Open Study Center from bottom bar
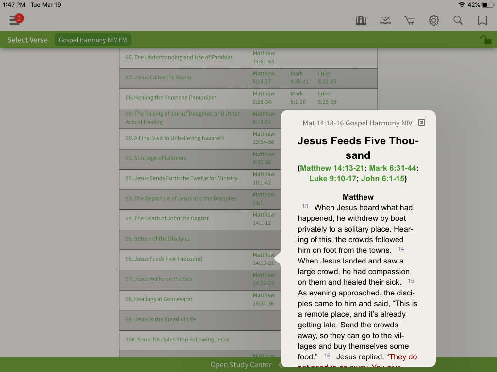Image resolution: width=497 pixels, height=372 pixels. click(241, 365)
